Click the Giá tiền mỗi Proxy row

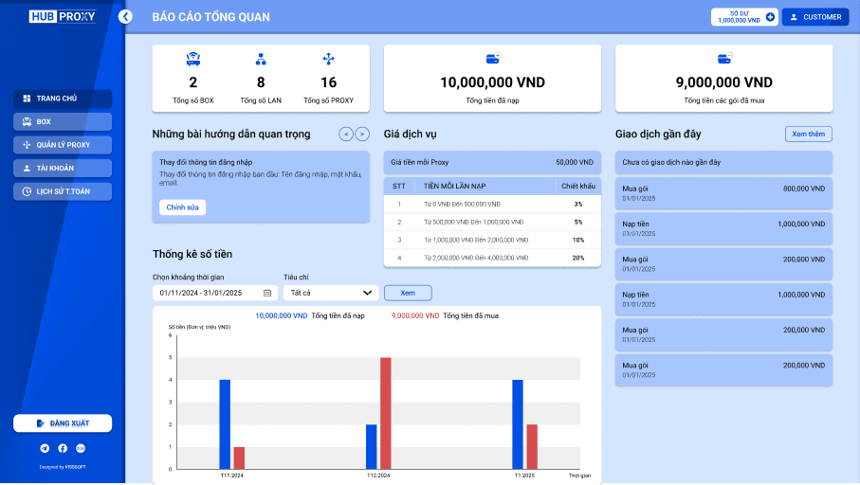point(492,162)
